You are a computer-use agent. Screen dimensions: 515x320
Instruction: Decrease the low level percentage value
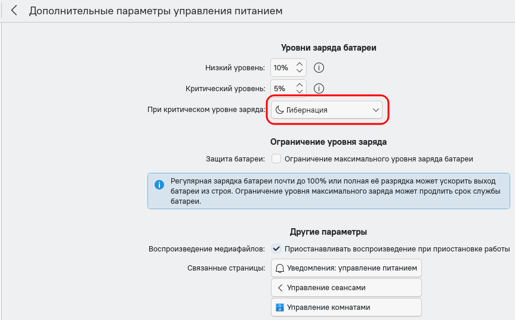point(300,72)
